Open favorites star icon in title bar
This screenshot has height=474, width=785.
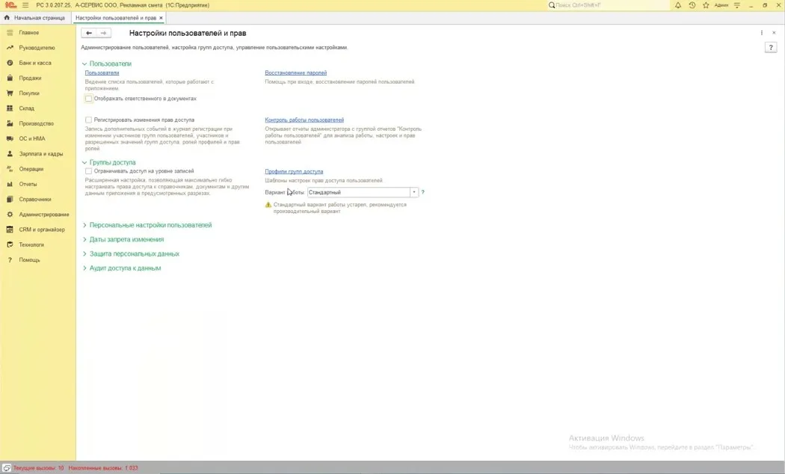[x=706, y=5]
